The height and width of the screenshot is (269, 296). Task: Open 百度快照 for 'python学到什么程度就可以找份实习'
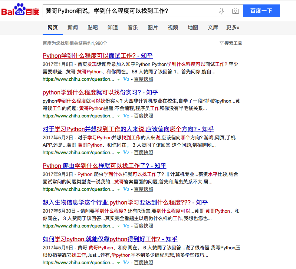click(x=144, y=116)
